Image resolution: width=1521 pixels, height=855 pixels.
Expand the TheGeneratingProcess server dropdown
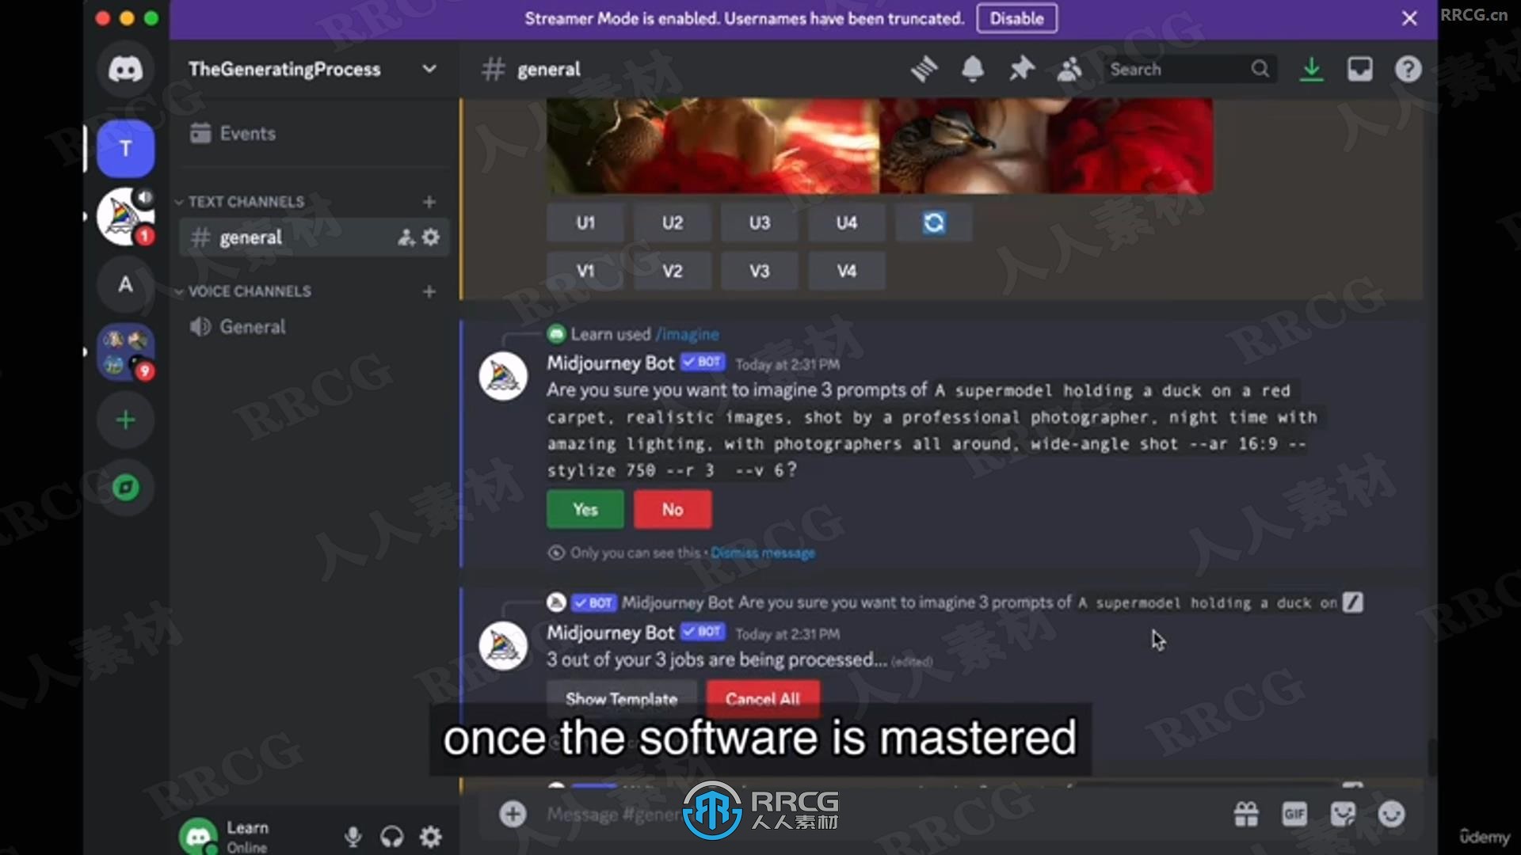click(x=429, y=69)
